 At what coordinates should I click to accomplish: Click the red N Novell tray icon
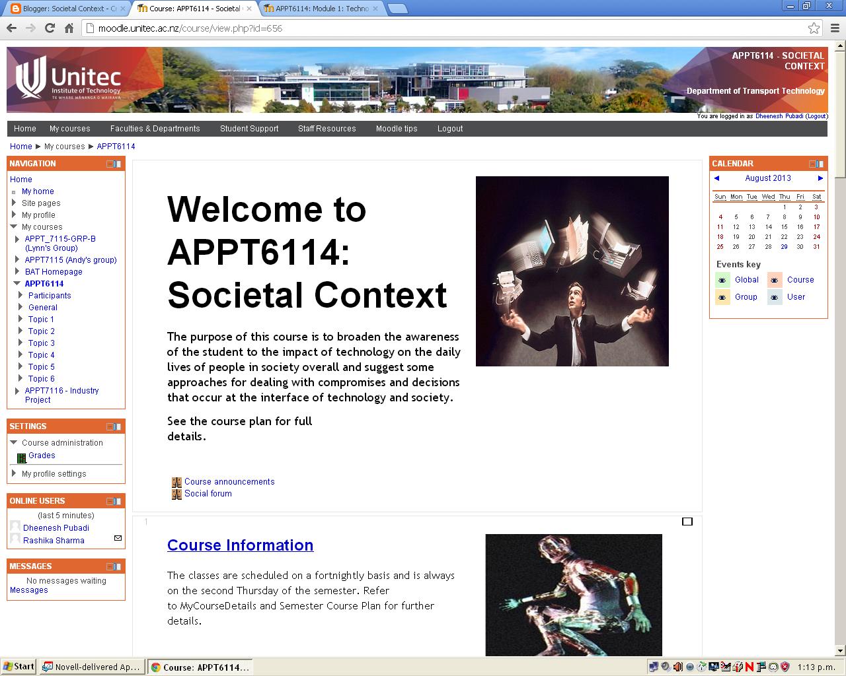coord(749,667)
